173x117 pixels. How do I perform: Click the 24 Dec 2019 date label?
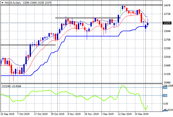click(142, 114)
